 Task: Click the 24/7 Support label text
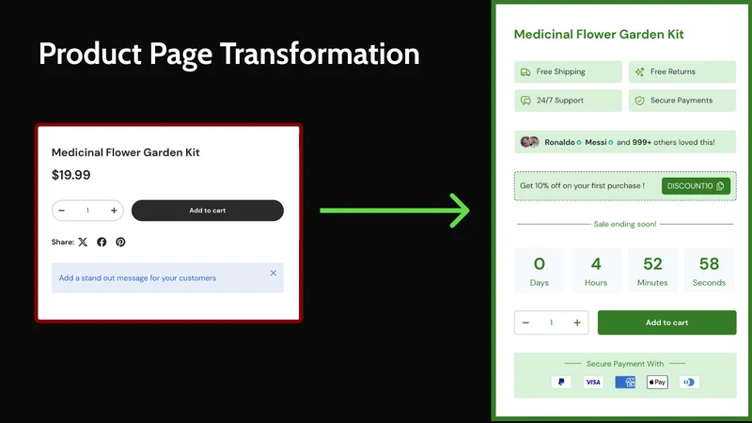[560, 101]
